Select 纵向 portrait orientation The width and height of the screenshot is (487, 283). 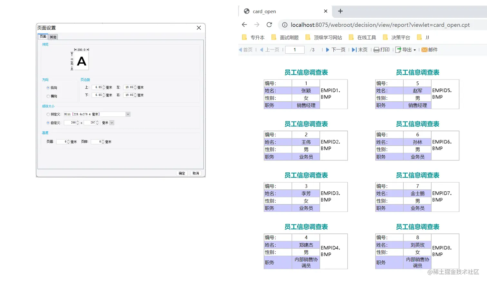[x=52, y=88]
